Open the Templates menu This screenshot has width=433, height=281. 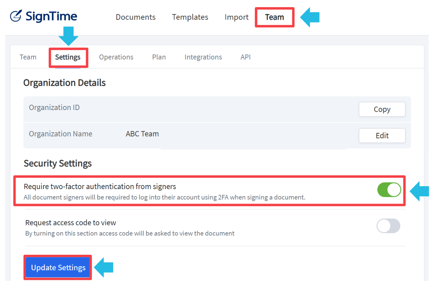coord(190,17)
